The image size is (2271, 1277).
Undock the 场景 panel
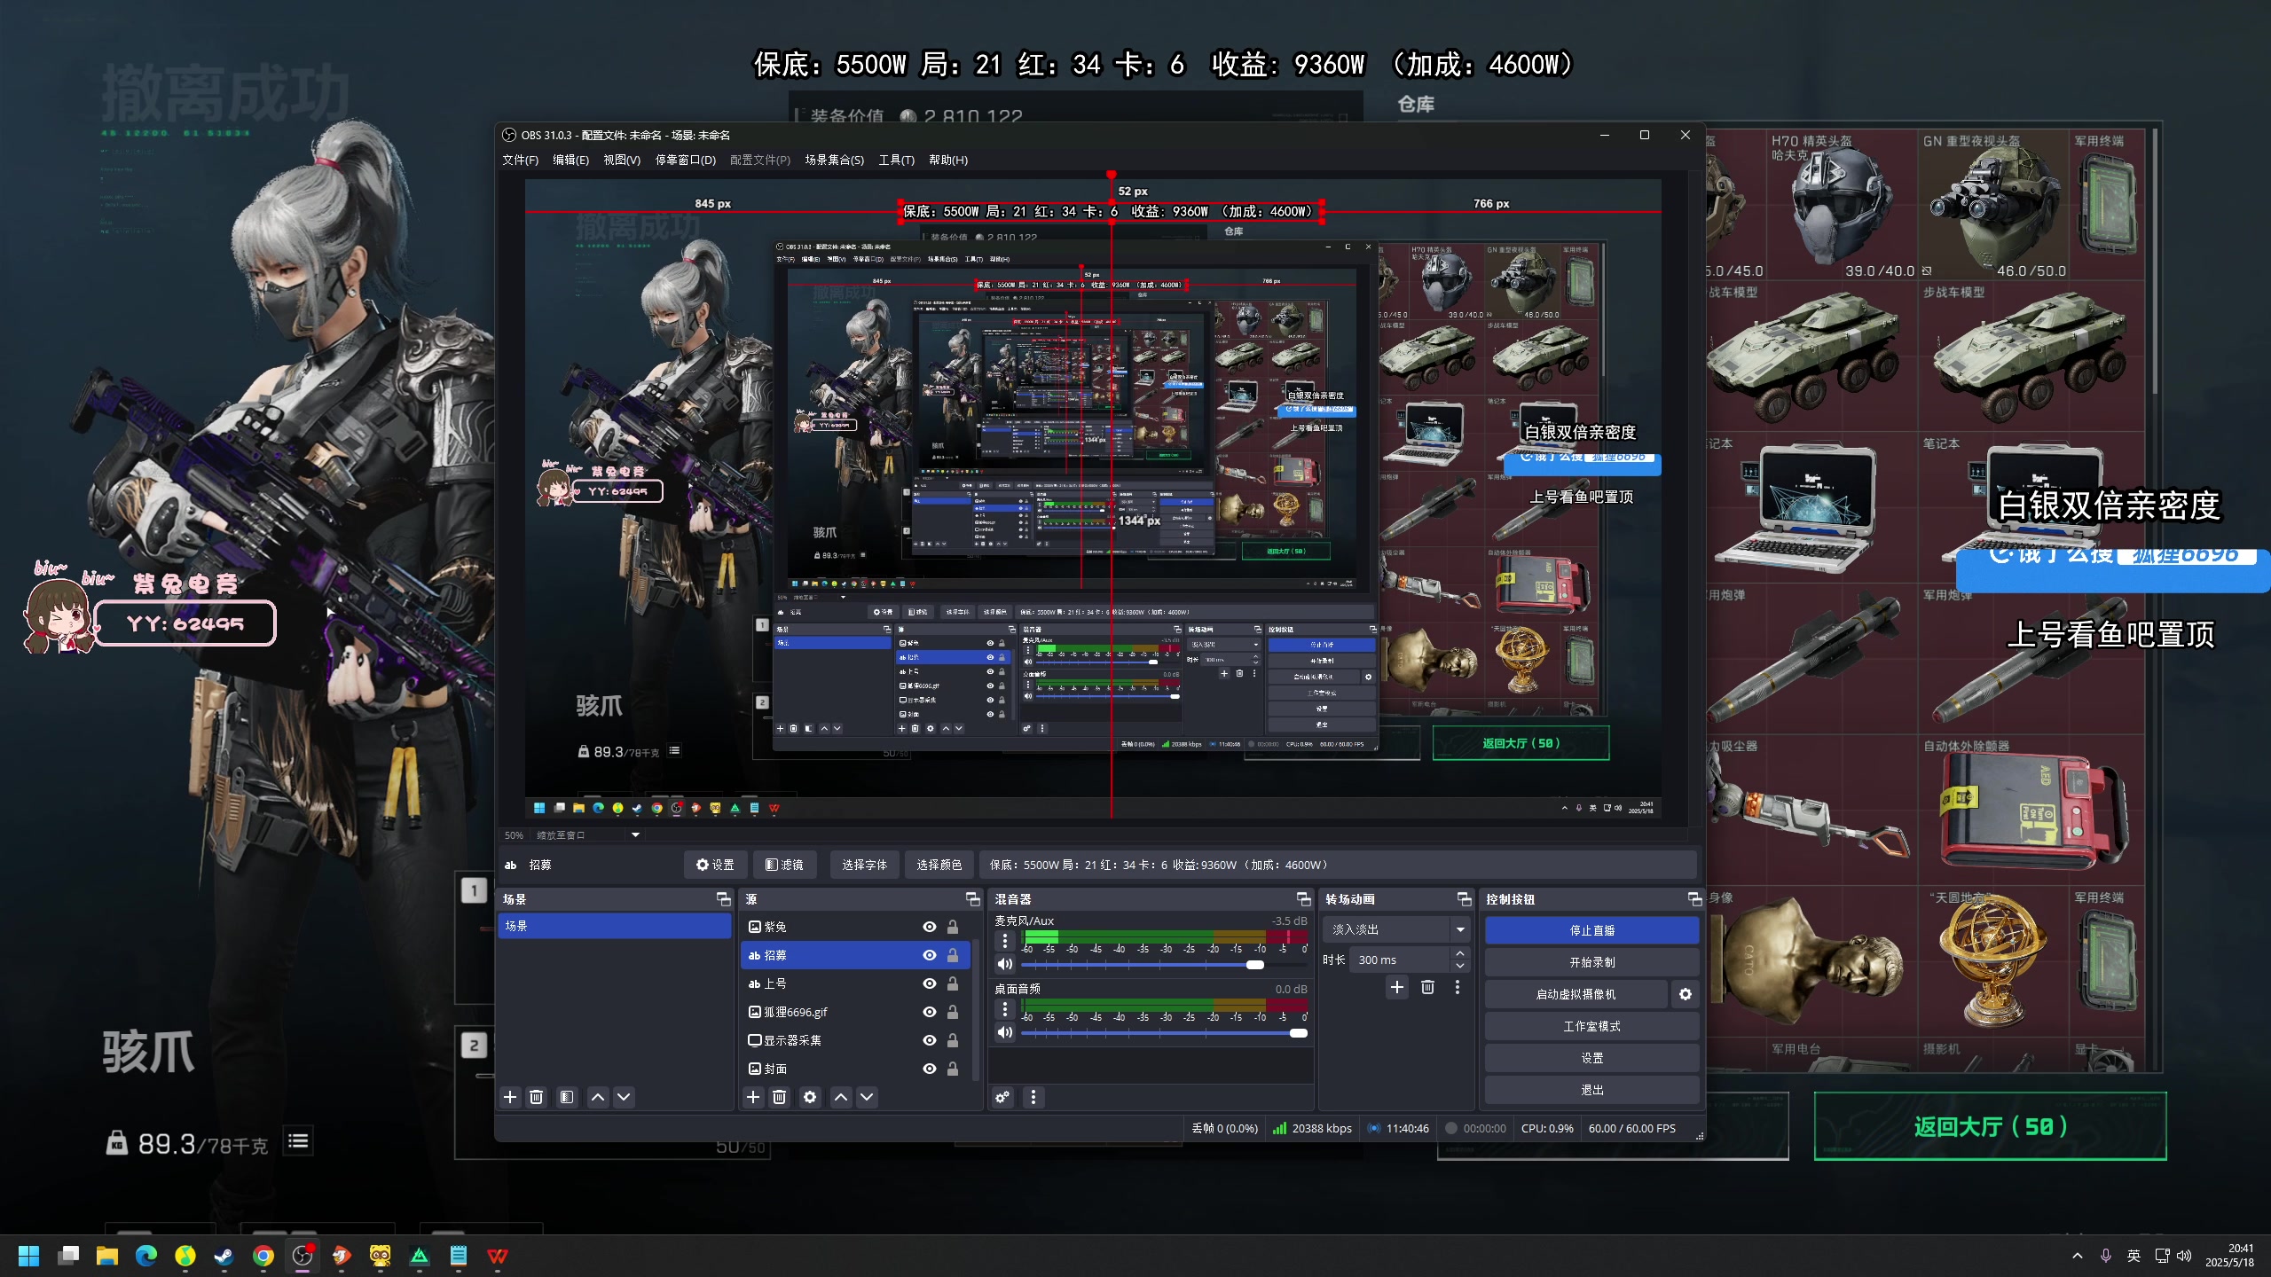(724, 899)
